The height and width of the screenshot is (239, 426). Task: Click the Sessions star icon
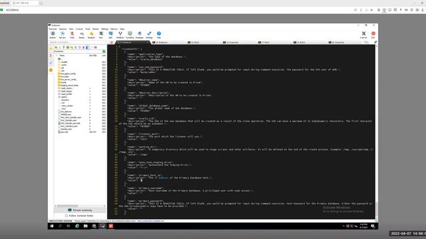point(91,35)
